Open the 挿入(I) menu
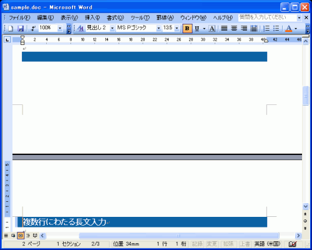The image size is (312, 250). (x=92, y=18)
